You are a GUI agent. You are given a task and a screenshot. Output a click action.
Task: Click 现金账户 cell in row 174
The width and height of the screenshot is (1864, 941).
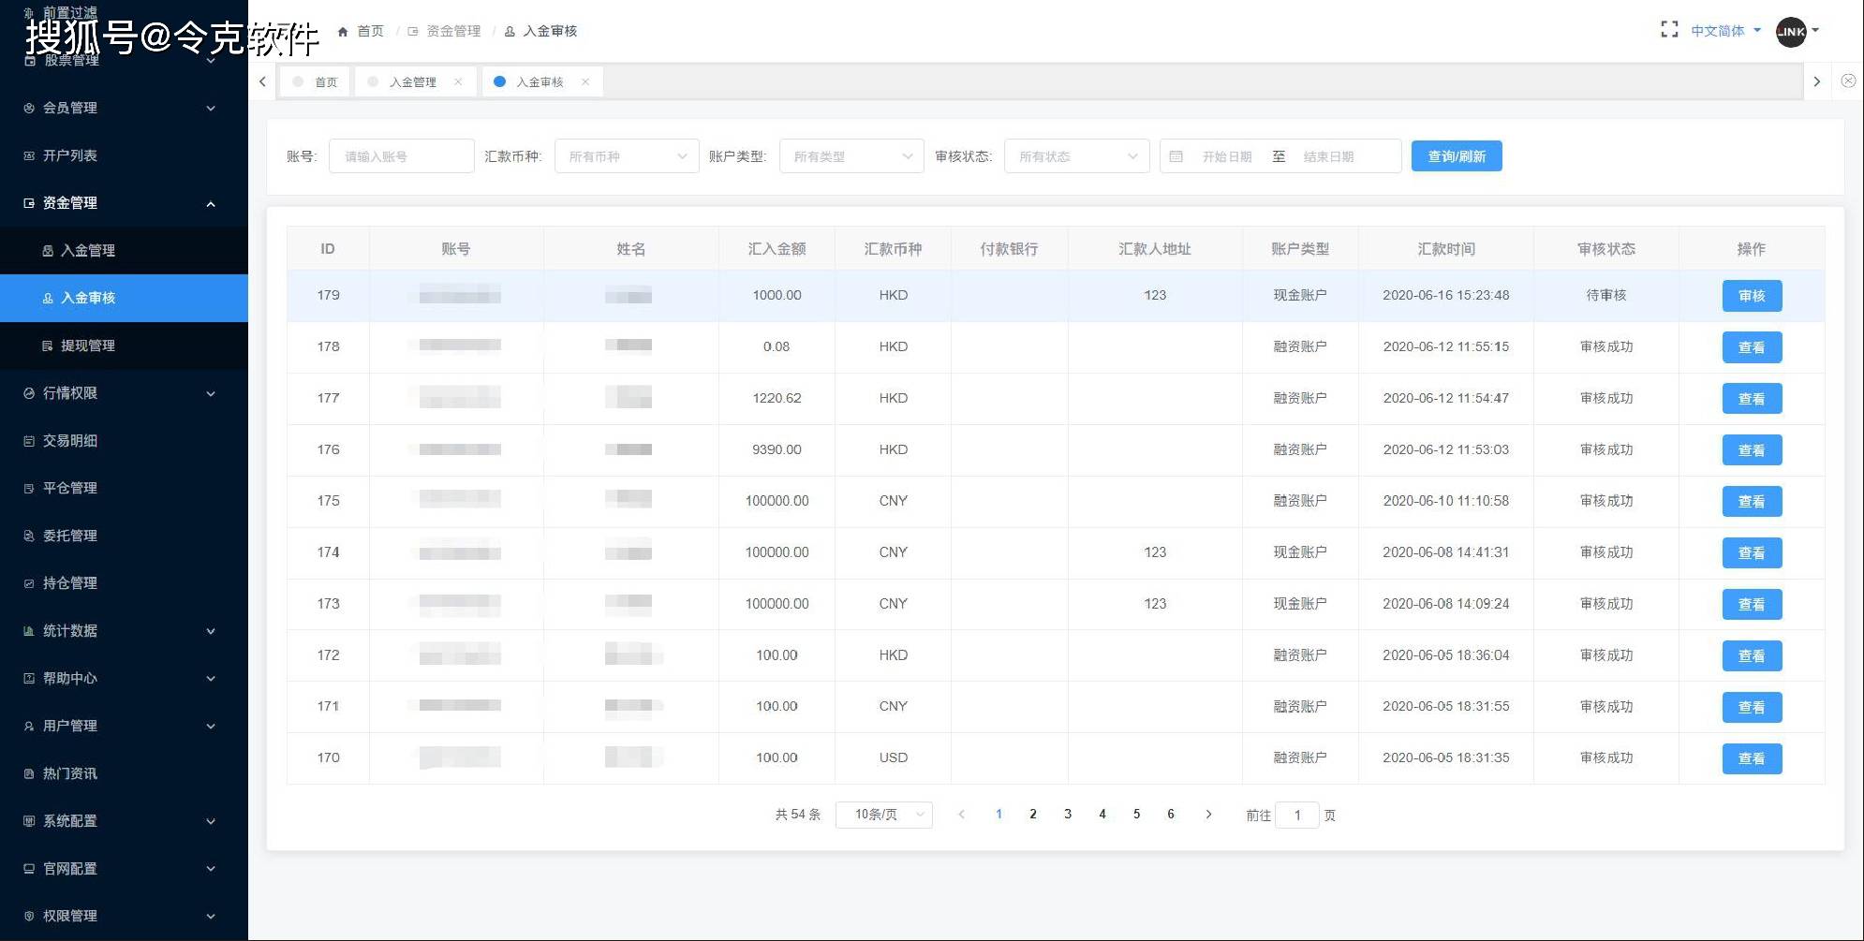click(1300, 552)
